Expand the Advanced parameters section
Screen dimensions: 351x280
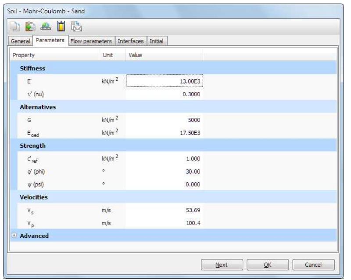click(15, 235)
